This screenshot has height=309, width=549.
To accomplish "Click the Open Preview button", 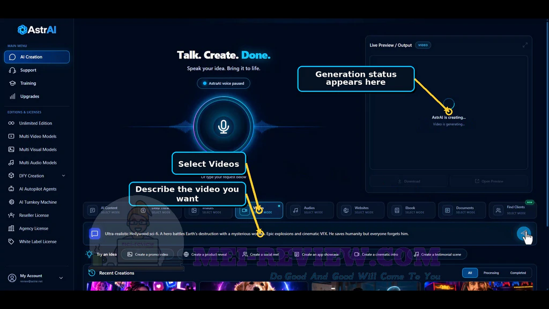I will tap(489, 181).
